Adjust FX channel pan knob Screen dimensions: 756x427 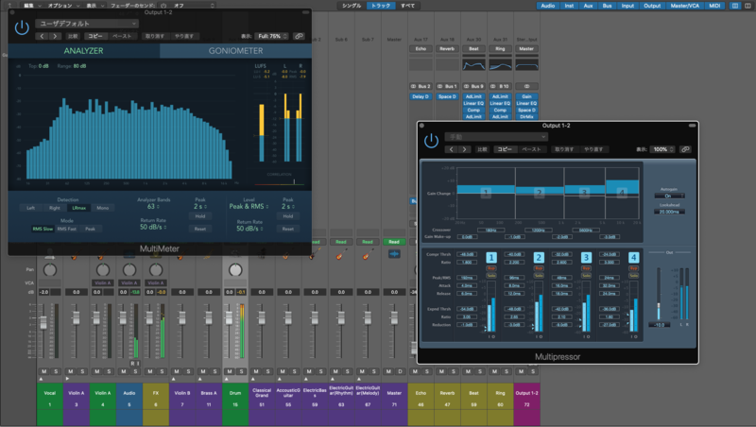pyautogui.click(x=156, y=270)
